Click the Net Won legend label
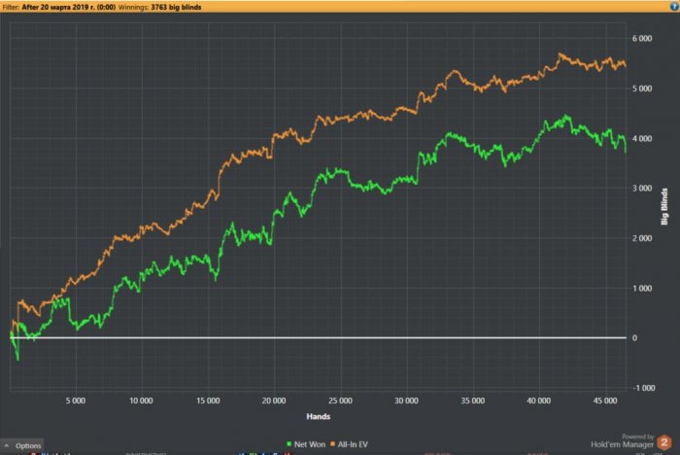680x455 pixels. 310,444
